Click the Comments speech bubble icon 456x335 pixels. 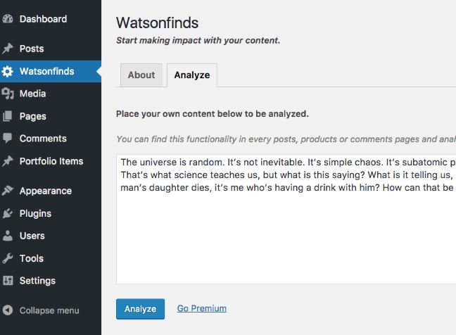[x=8, y=139]
